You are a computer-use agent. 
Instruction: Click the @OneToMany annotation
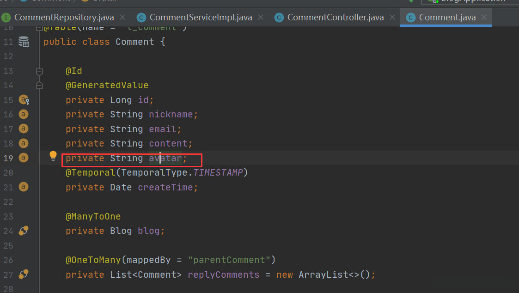pyautogui.click(x=93, y=260)
